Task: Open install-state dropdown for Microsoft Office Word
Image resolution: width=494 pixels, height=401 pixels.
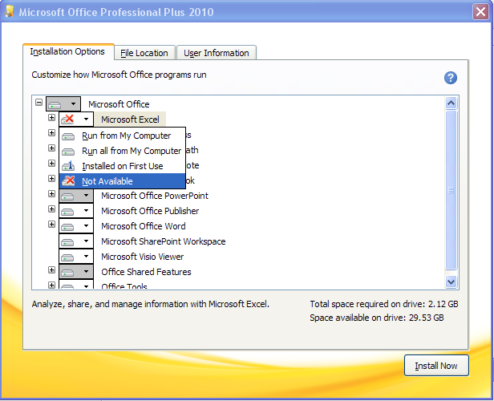Action: [x=76, y=226]
